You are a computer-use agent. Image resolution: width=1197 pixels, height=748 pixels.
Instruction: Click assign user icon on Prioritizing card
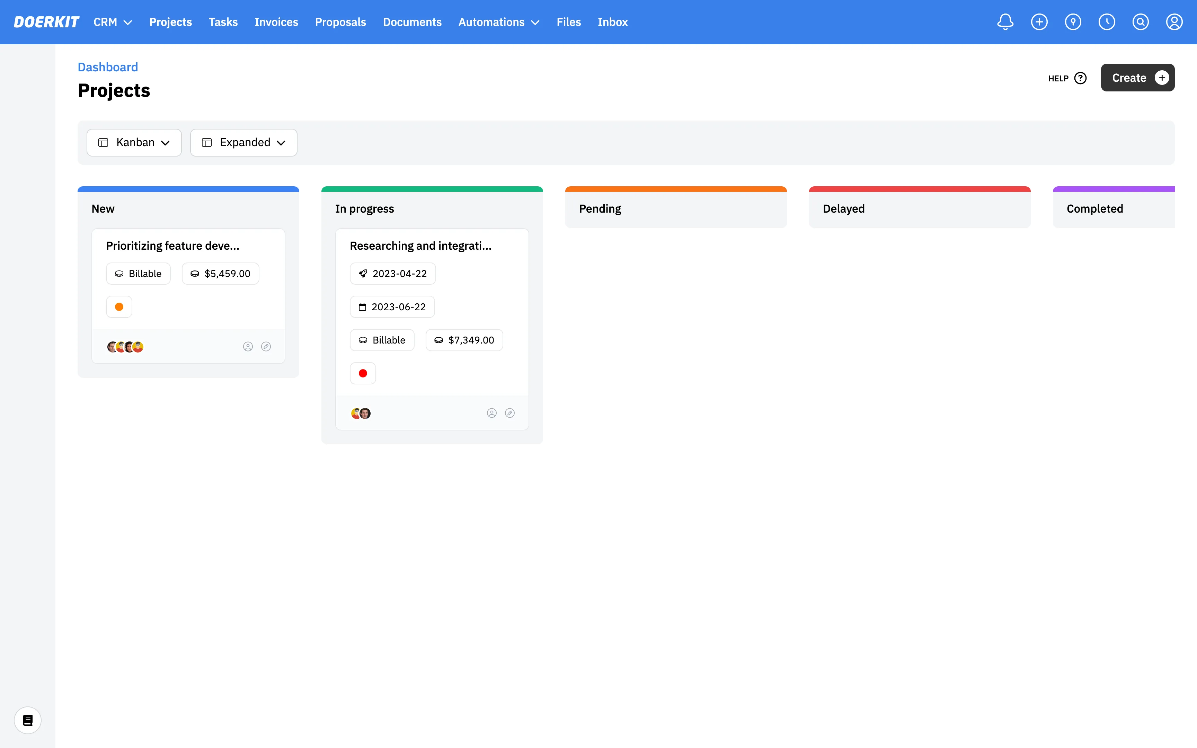click(x=248, y=346)
